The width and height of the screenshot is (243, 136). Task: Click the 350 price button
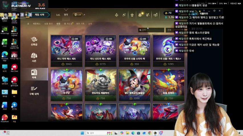pyautogui.click(x=134, y=64)
